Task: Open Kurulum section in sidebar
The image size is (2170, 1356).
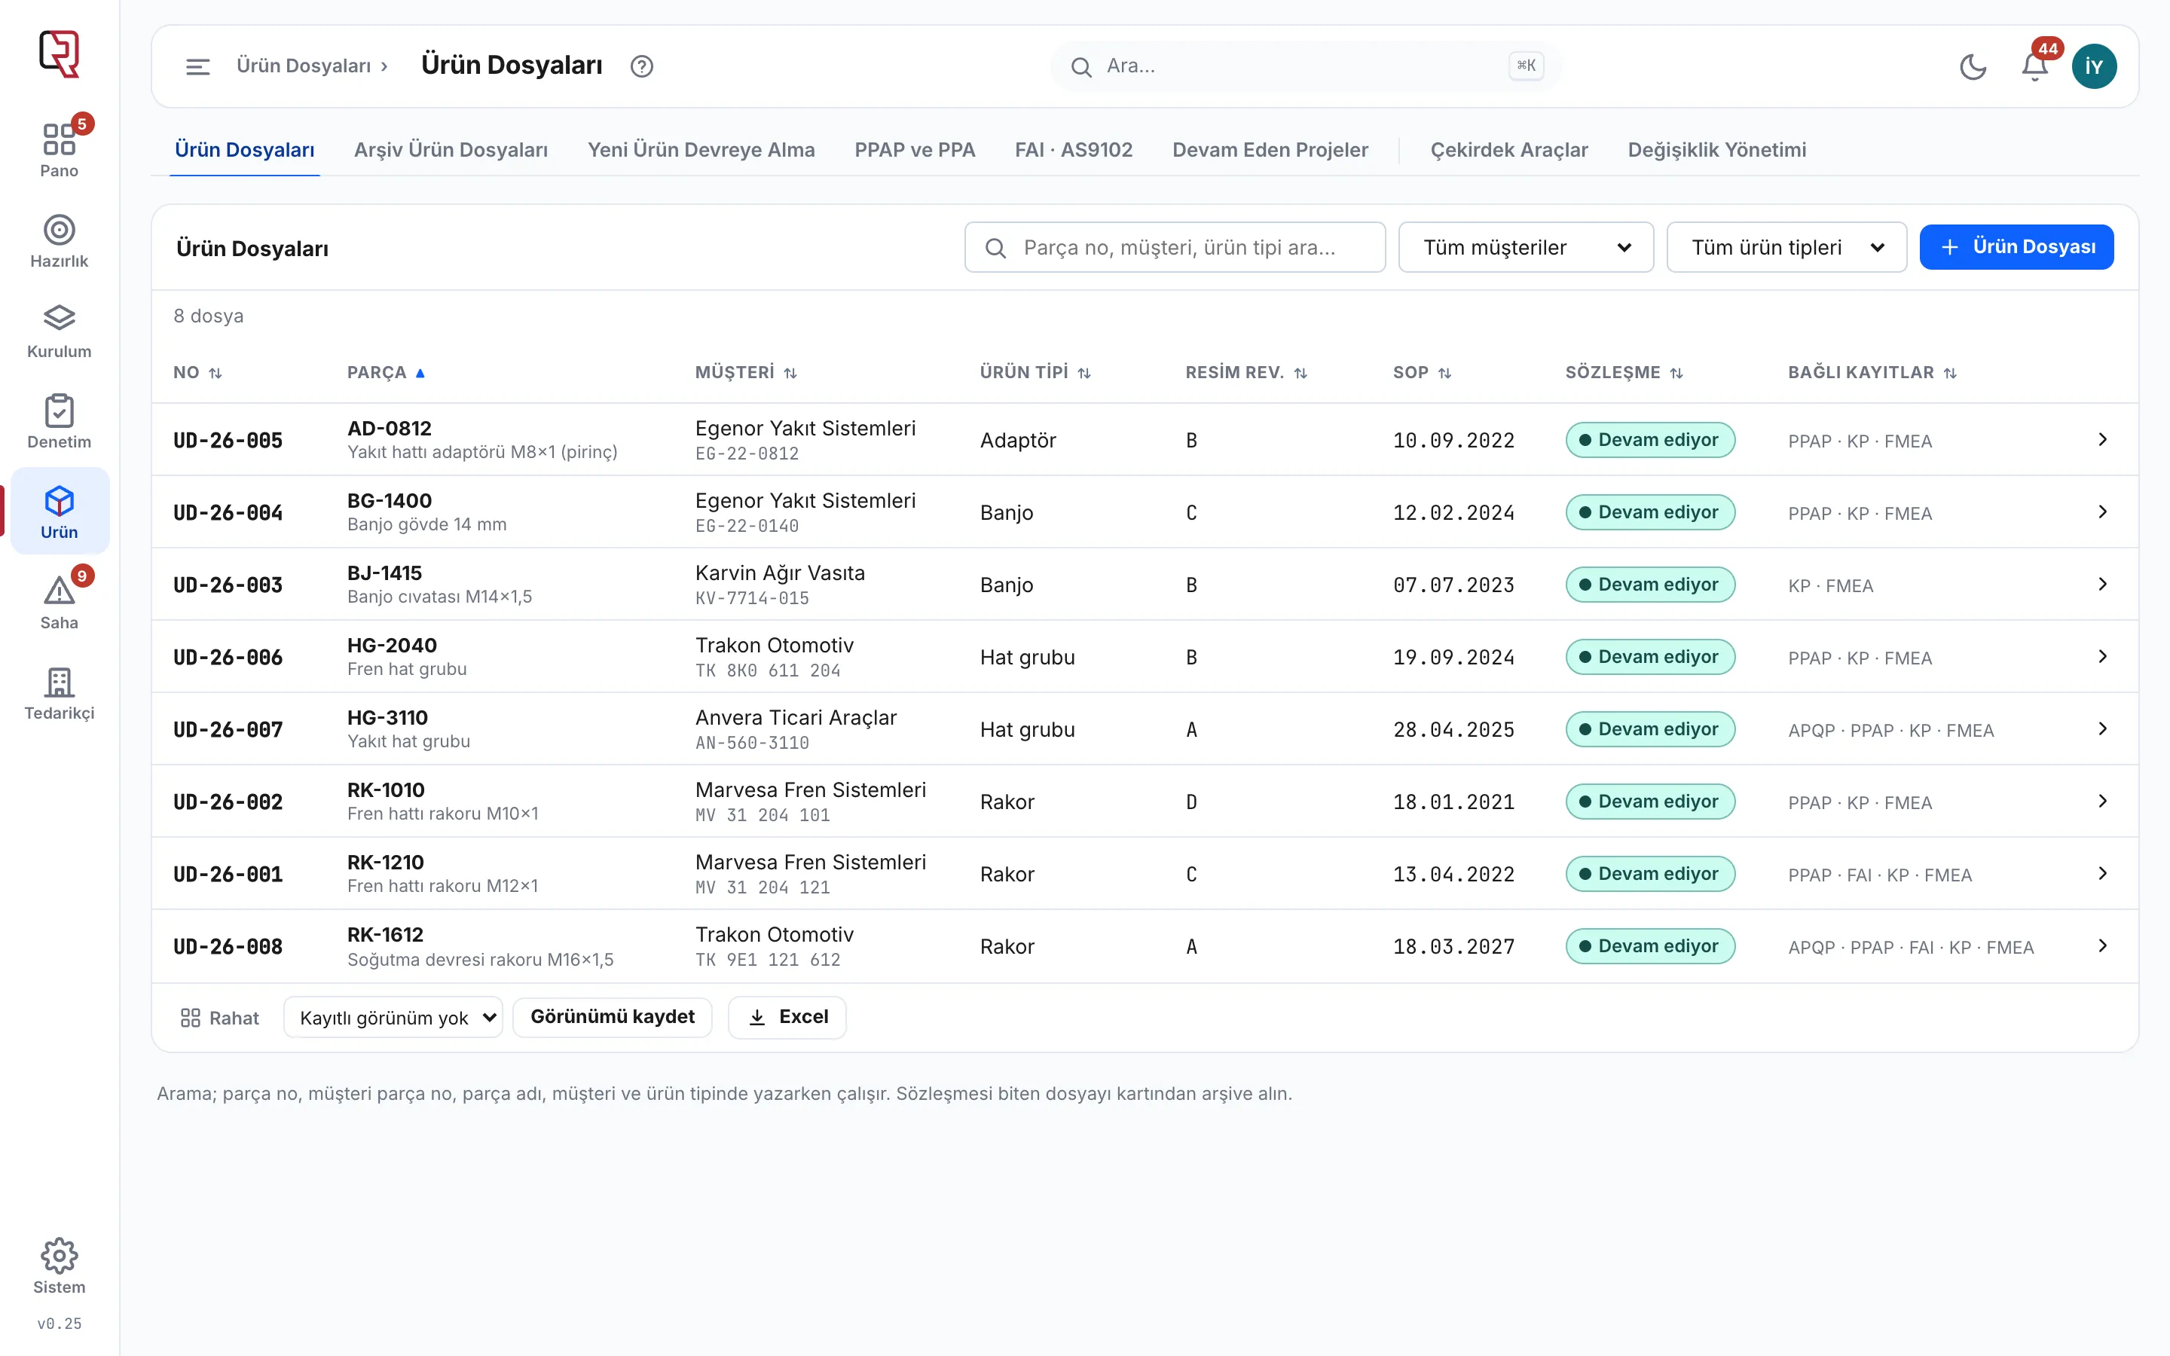Action: point(60,331)
